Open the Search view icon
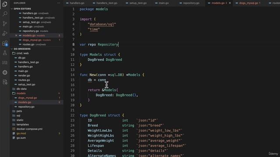Viewport: 280px width, 157px height. click(x=5, y=14)
